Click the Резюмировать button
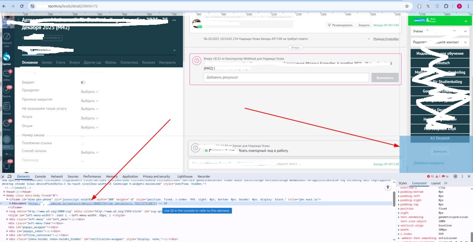This screenshot has width=473, height=242. click(340, 25)
